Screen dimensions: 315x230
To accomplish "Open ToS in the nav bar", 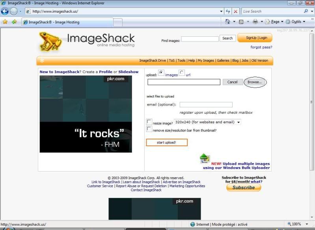I will (172, 60).
